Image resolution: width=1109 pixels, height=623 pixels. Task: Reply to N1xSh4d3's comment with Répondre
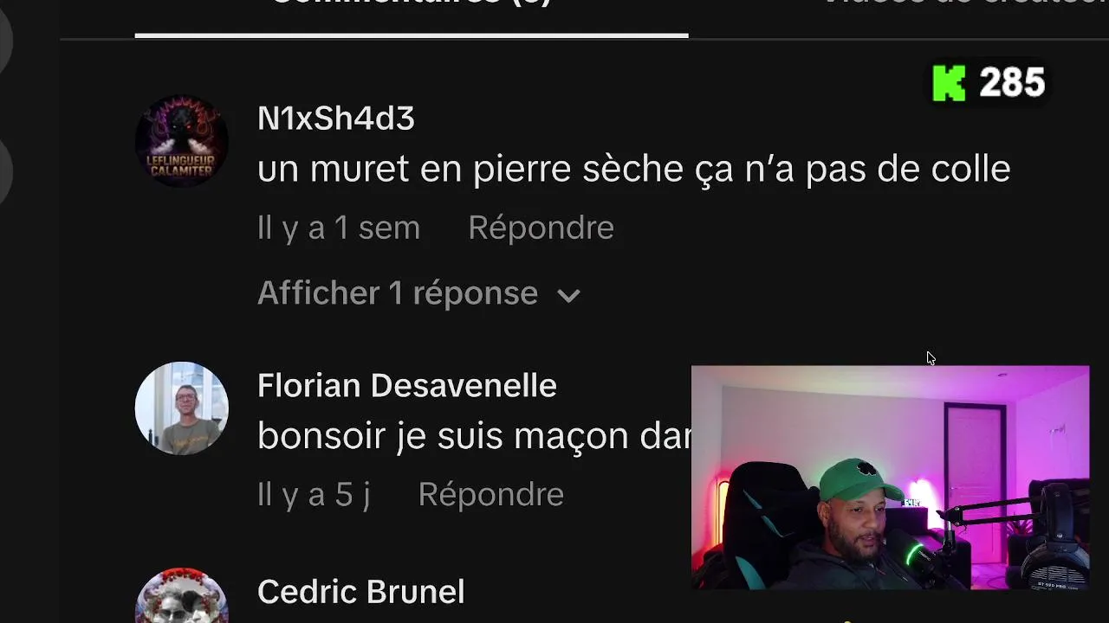541,228
